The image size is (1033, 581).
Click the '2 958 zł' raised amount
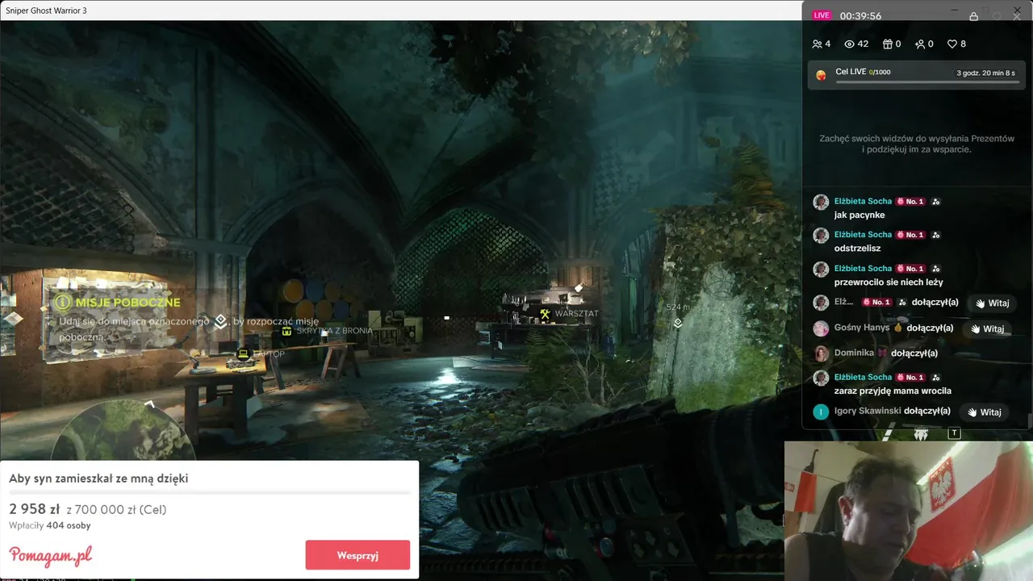(35, 509)
